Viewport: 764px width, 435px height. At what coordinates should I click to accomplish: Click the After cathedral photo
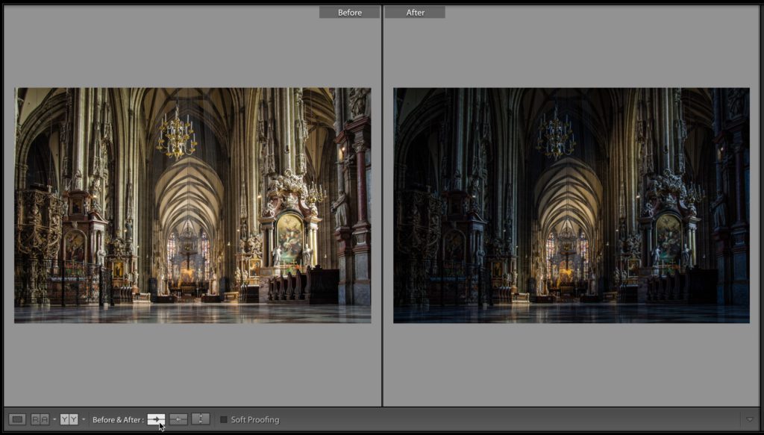coord(571,205)
